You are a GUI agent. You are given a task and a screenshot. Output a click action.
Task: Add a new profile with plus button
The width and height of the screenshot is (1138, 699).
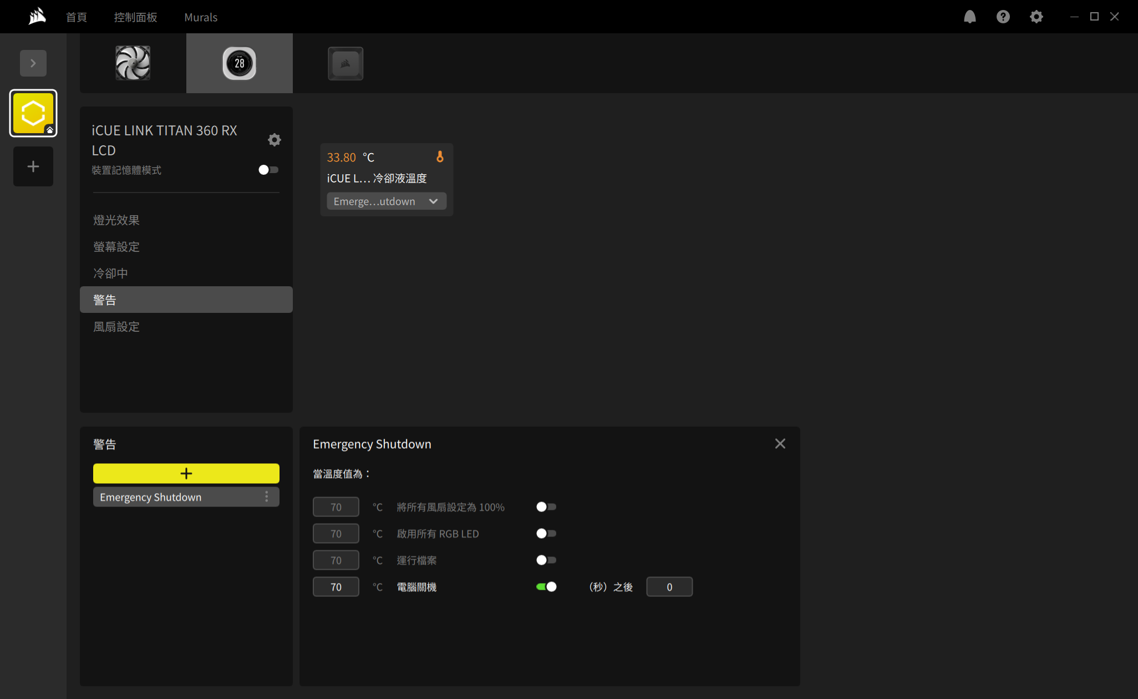point(33,166)
